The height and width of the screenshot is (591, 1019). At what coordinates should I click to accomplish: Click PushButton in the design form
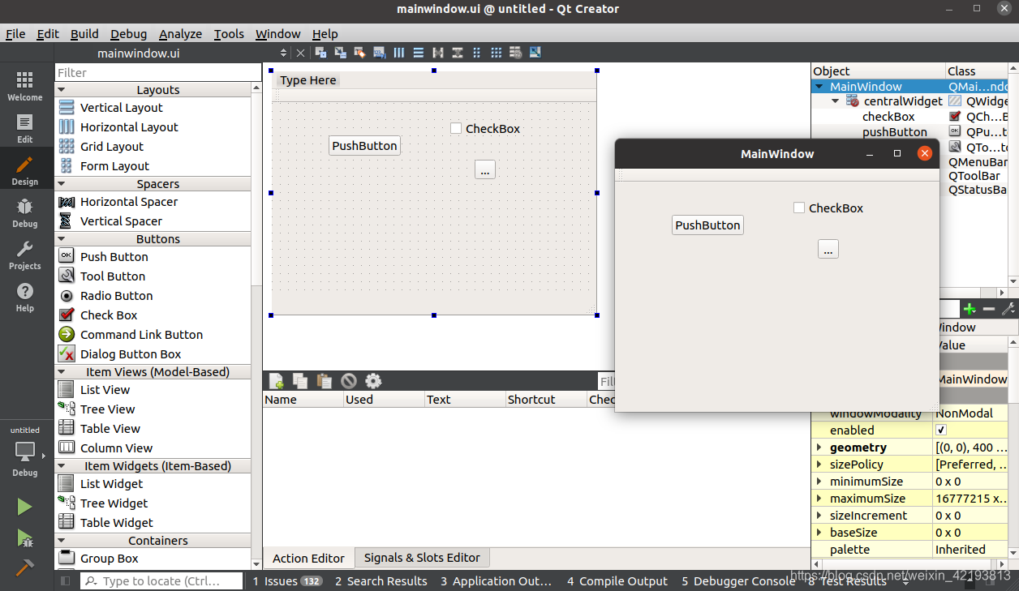click(x=364, y=146)
